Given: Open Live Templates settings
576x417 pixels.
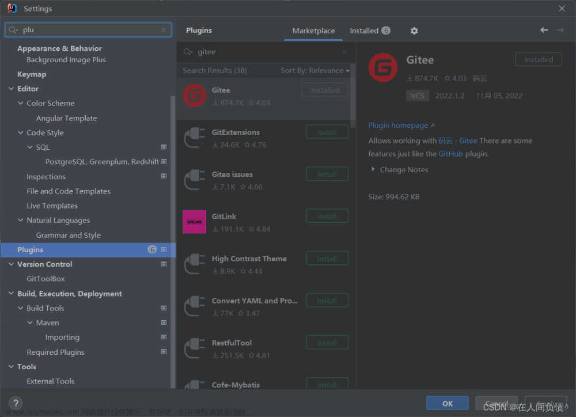Looking at the screenshot, I should pyautogui.click(x=52, y=206).
